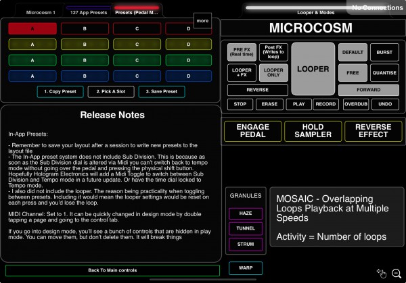406x283 pixels.
Task: Select the TUNNEL granules effect
Action: [246, 228]
